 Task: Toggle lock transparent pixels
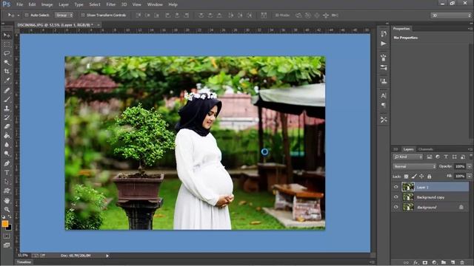coord(407,177)
